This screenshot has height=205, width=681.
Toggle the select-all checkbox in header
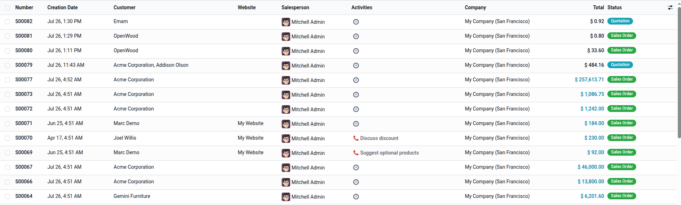(7, 8)
